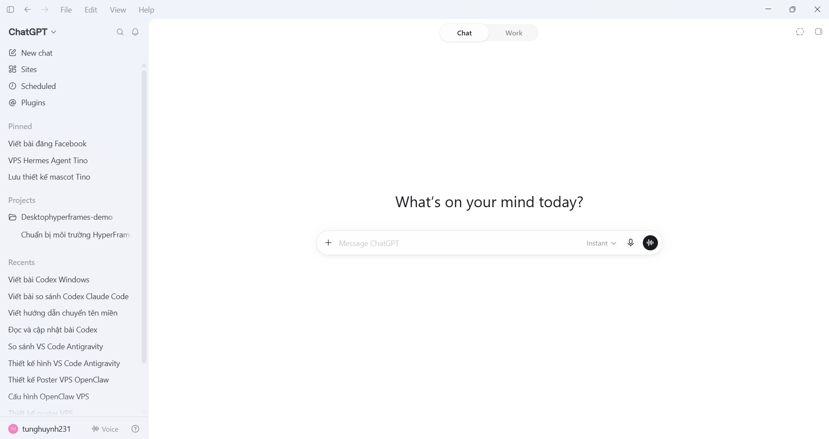This screenshot has height=439, width=829.
Task: Click the Plugins icon
Action: coord(13,103)
